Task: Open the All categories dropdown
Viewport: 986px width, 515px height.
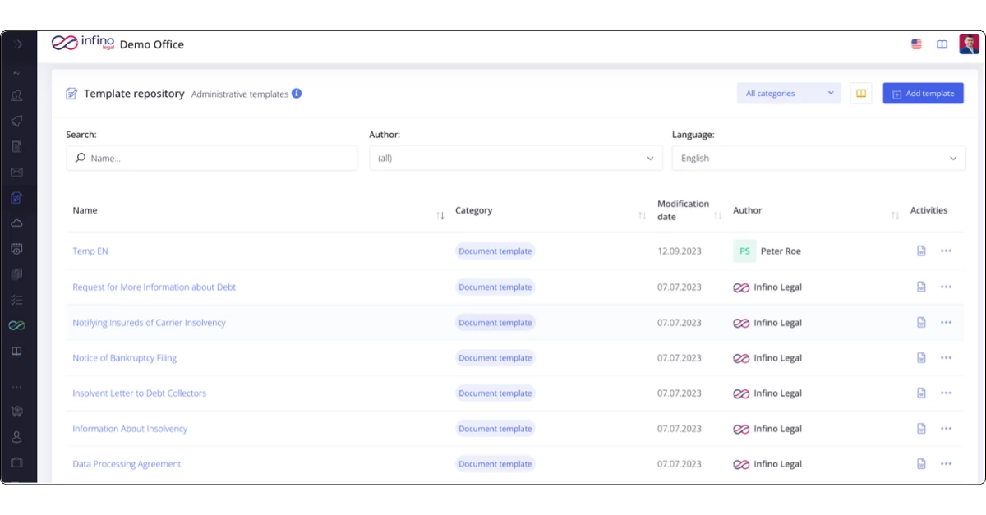Action: click(789, 94)
